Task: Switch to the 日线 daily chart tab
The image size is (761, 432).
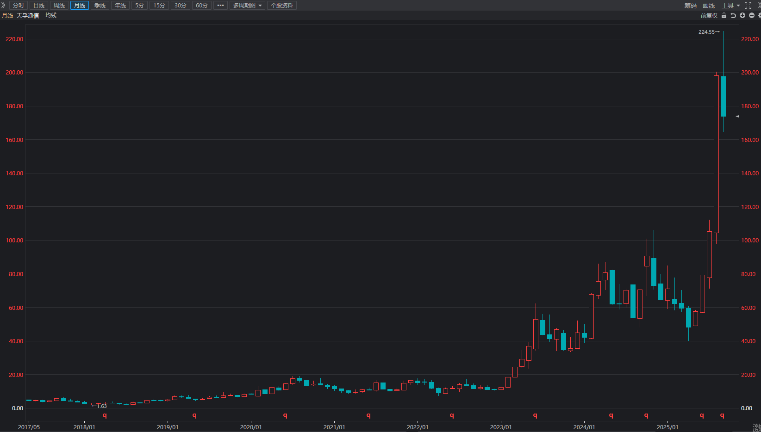Action: (39, 6)
